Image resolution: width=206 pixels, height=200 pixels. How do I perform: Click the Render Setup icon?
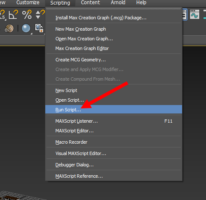pyautogui.click(x=39, y=28)
